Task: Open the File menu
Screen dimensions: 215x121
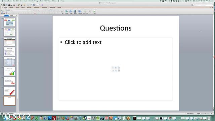Action: pos(14,1)
